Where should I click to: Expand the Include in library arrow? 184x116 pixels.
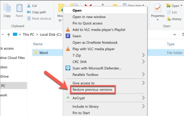click(143, 106)
